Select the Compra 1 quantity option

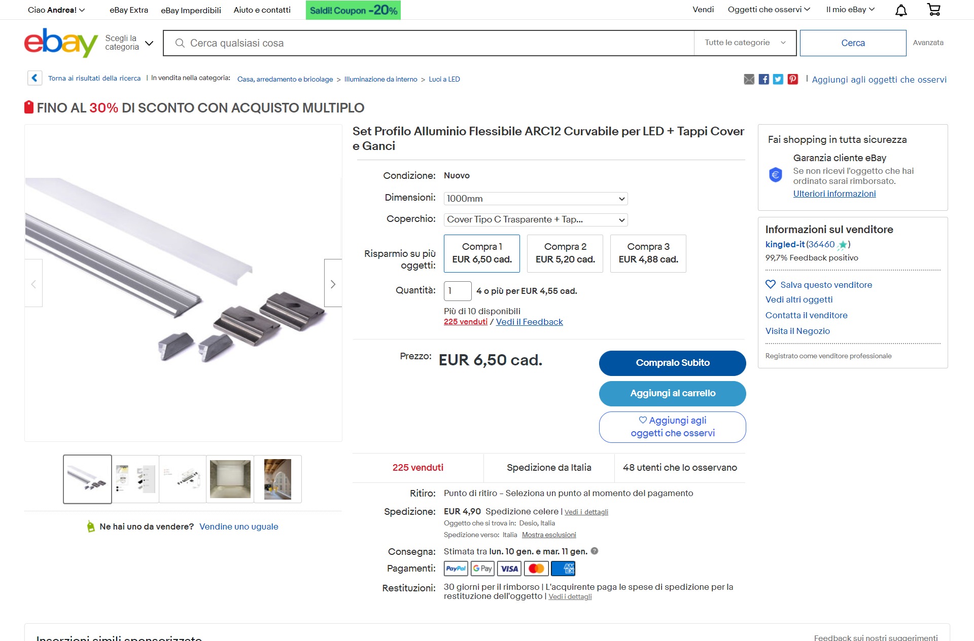482,253
